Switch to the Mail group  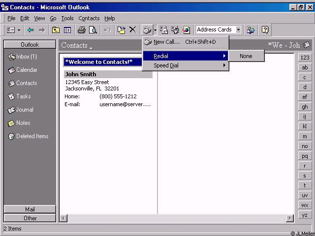(30, 209)
